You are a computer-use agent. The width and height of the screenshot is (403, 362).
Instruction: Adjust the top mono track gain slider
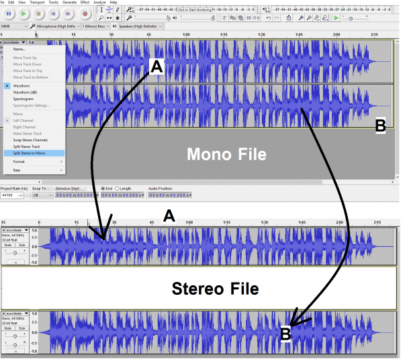[x=15, y=252]
